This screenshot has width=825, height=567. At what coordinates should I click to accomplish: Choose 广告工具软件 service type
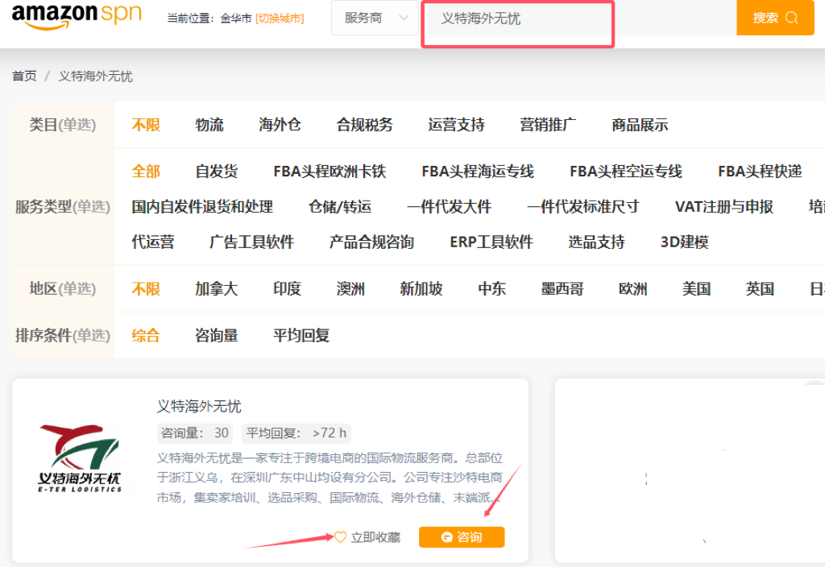click(x=251, y=242)
